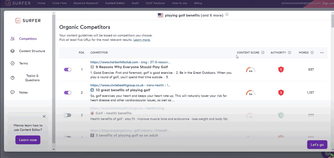Click the Notes speech bubble icon
The height and width of the screenshot is (158, 334).
pyautogui.click(x=13, y=92)
